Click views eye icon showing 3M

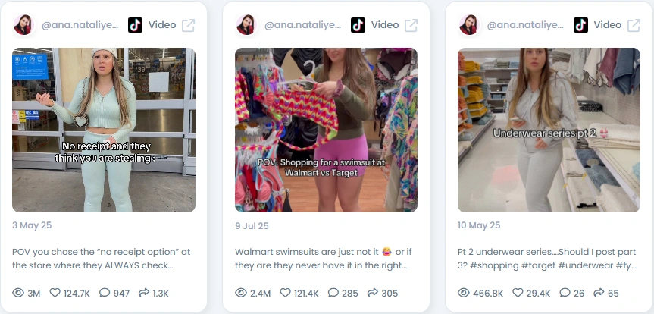[x=18, y=293]
